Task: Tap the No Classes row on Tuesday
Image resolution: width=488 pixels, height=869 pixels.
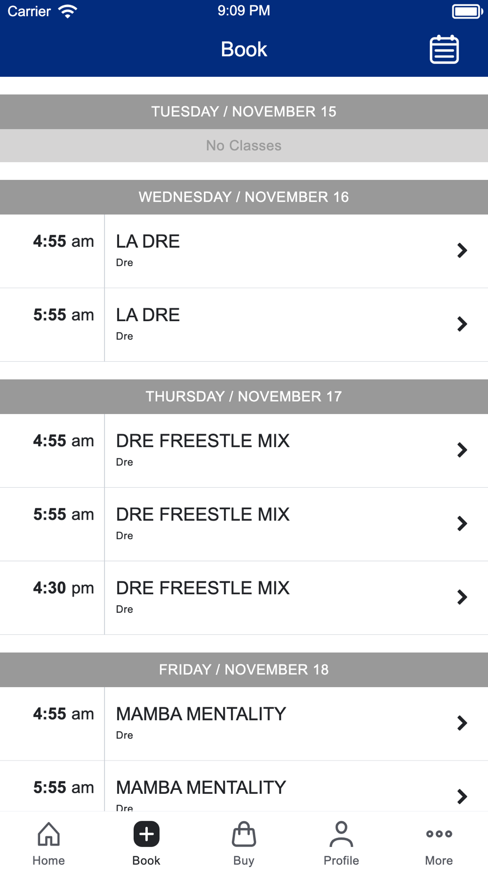Action: coord(244,146)
